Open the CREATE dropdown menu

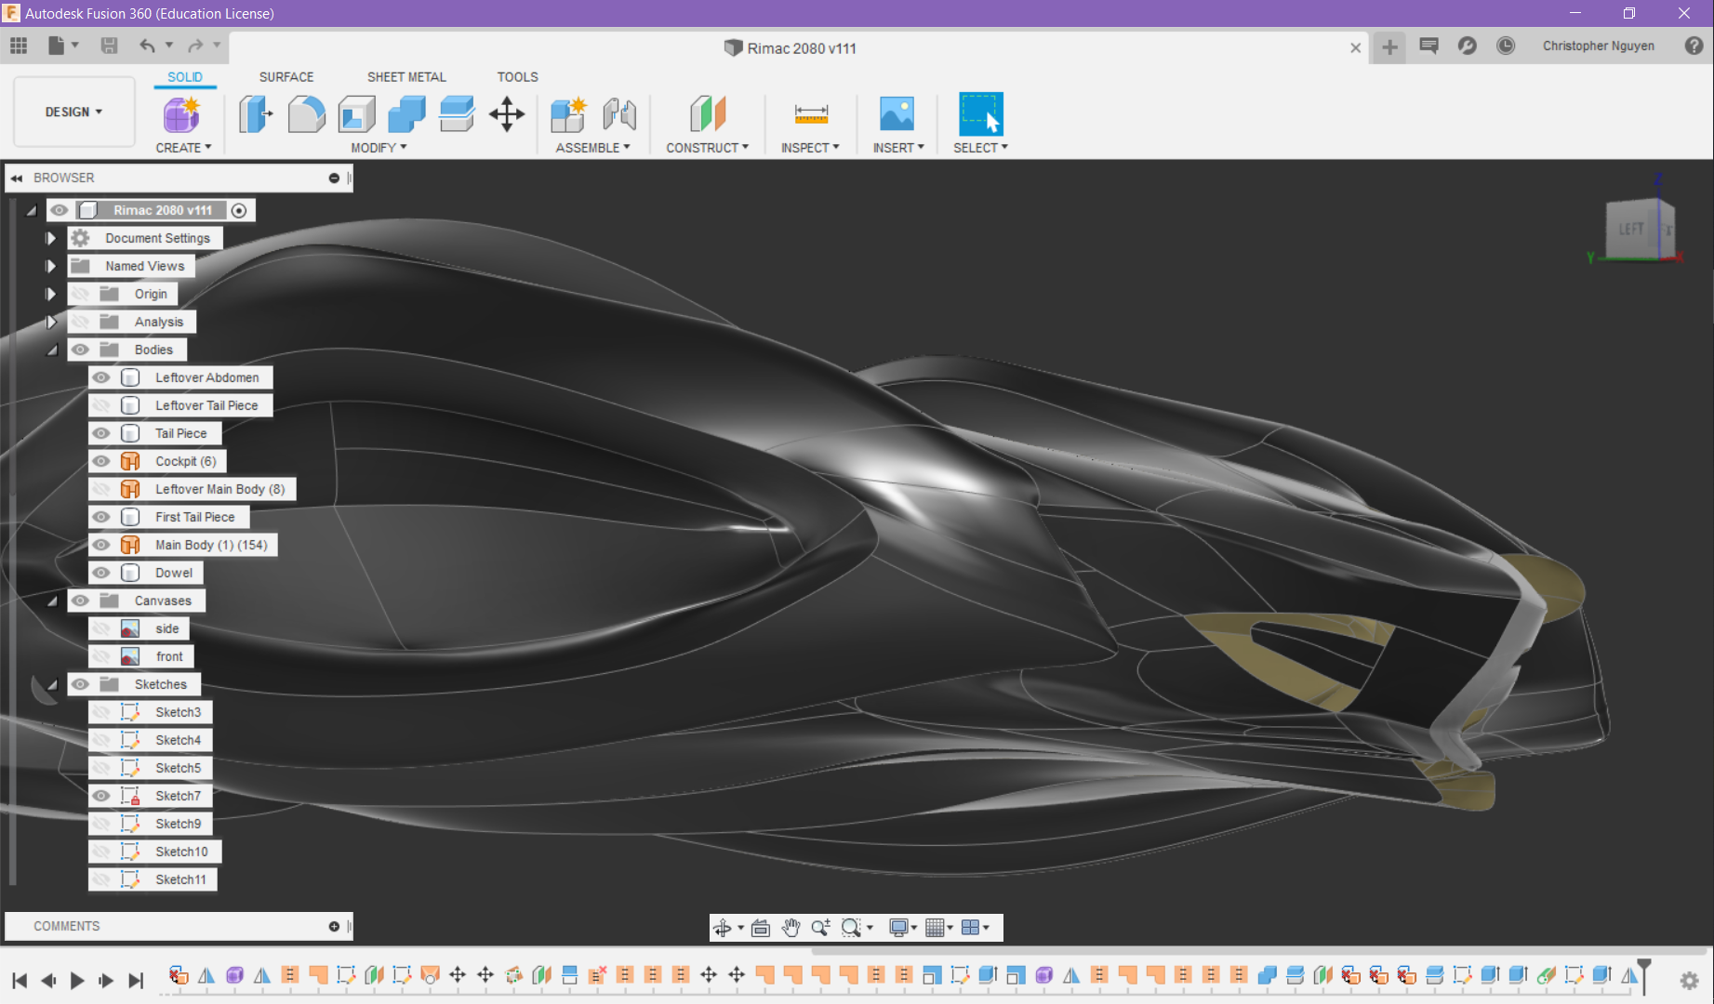coord(183,148)
